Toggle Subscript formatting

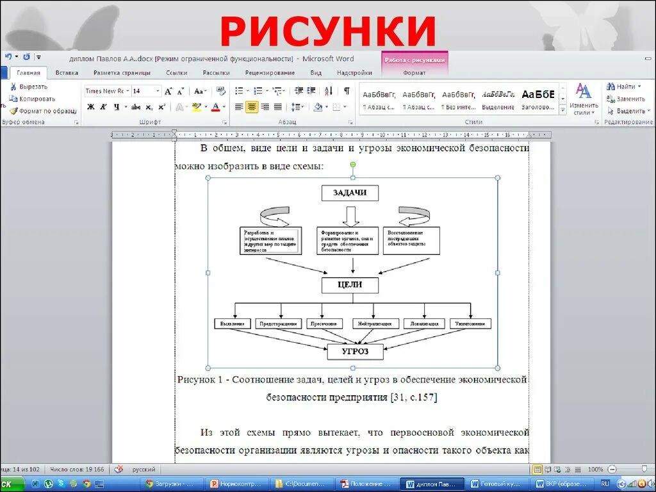click(149, 107)
